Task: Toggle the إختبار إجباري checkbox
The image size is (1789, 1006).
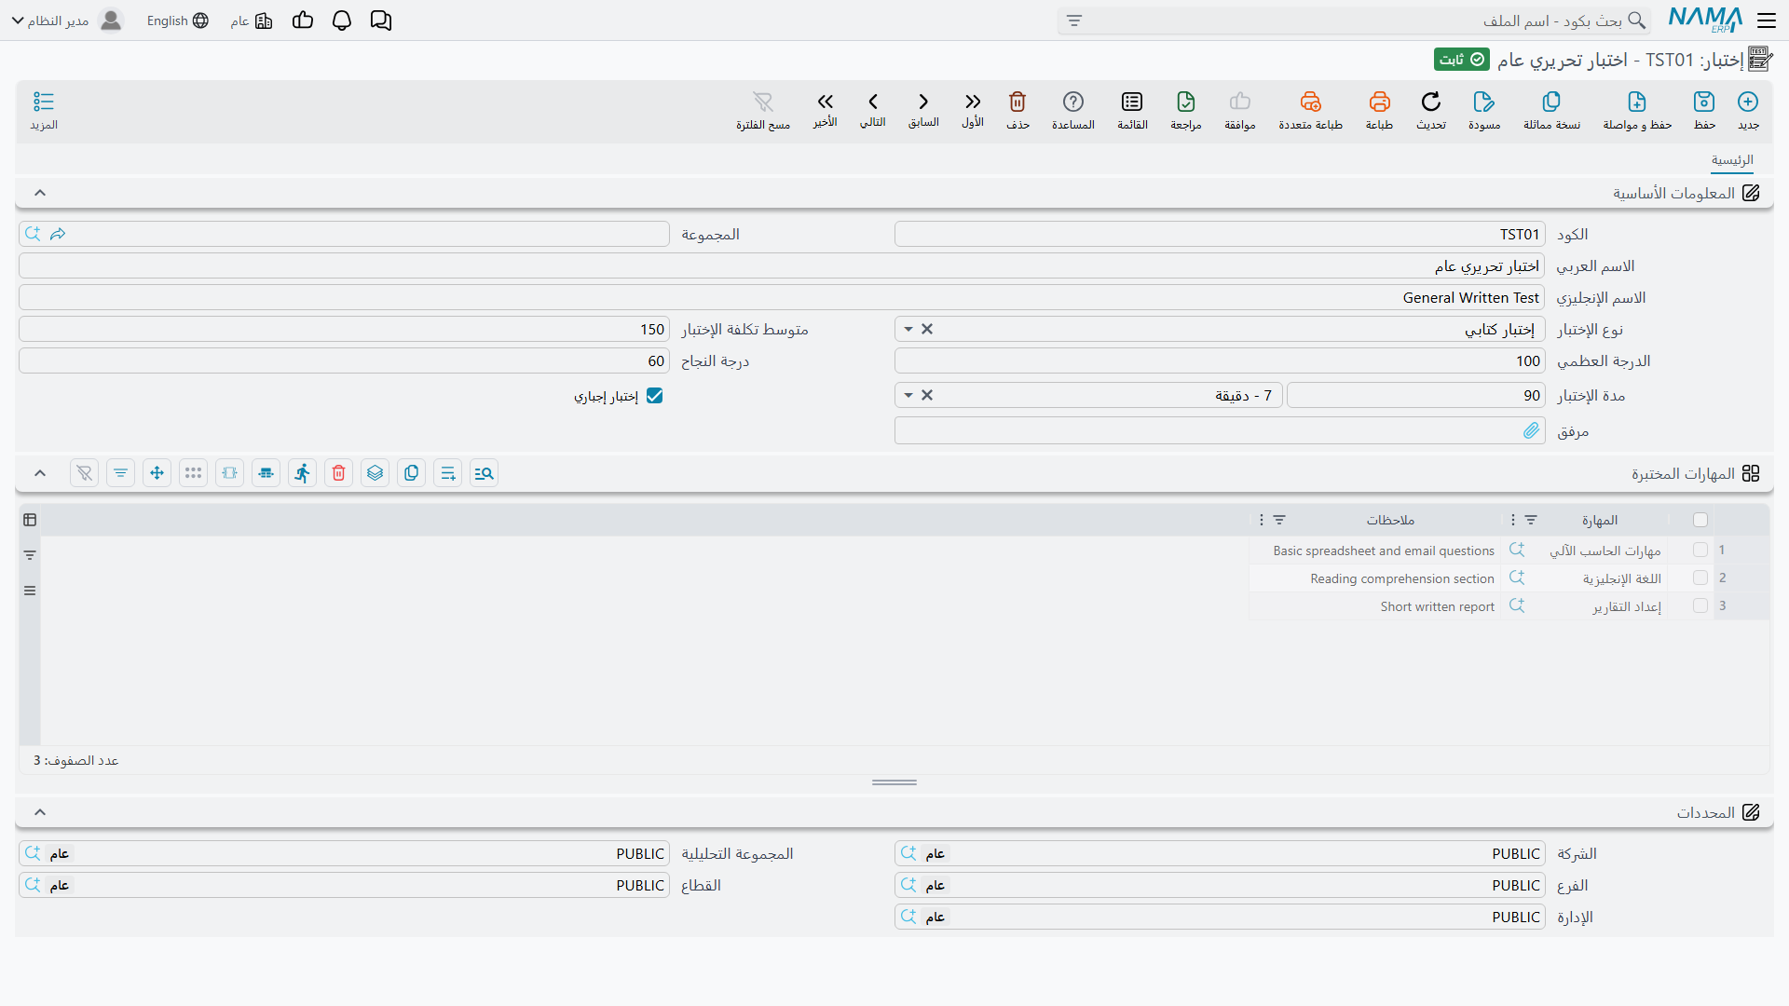Action: (655, 396)
